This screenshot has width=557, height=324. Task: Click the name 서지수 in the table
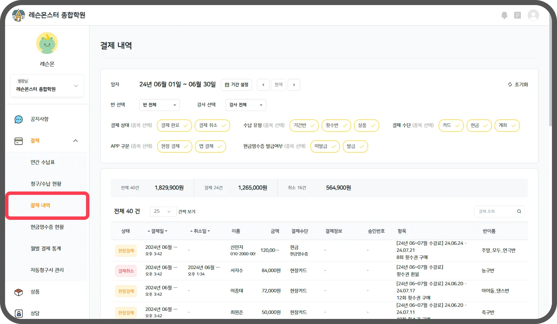(x=237, y=271)
